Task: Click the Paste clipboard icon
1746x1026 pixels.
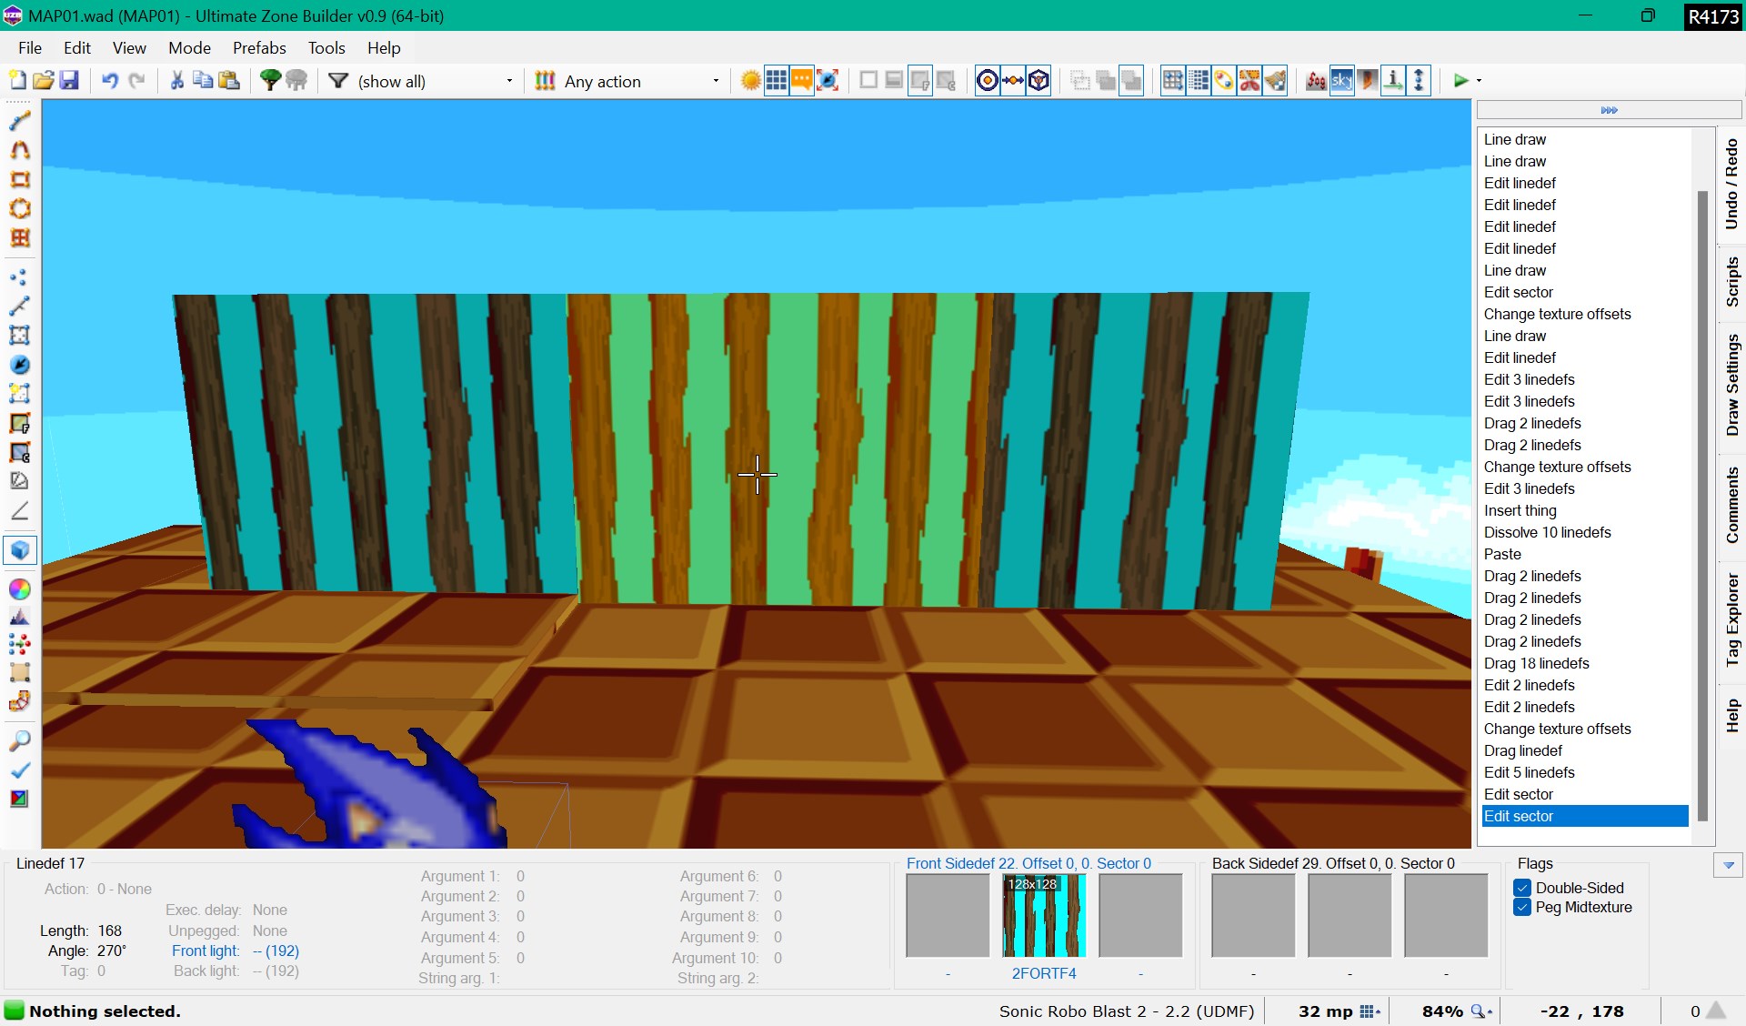Action: (229, 81)
